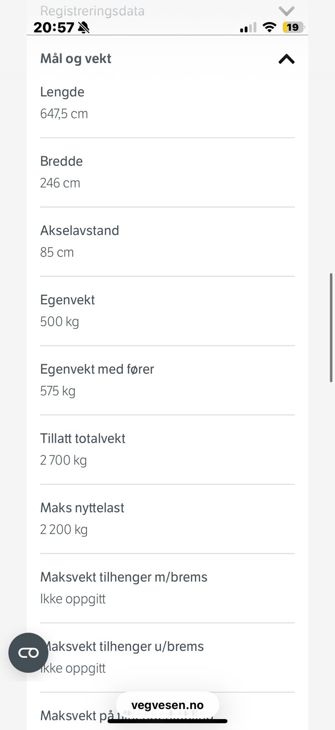This screenshot has height=730, width=335.
Task: Open the vegvesen.no address pill
Action: 167,705
